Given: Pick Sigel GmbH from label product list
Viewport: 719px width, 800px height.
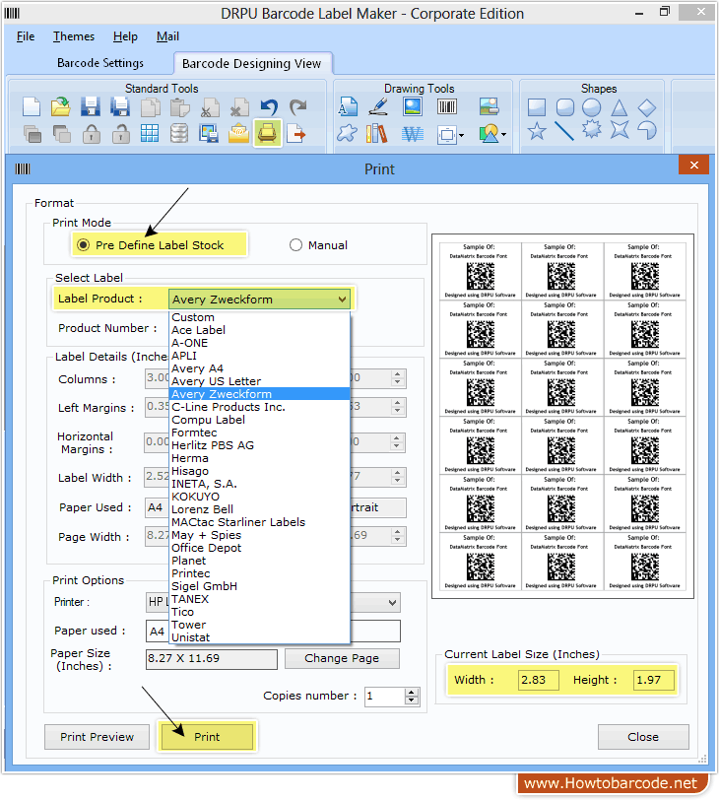Looking at the screenshot, I should [259, 586].
